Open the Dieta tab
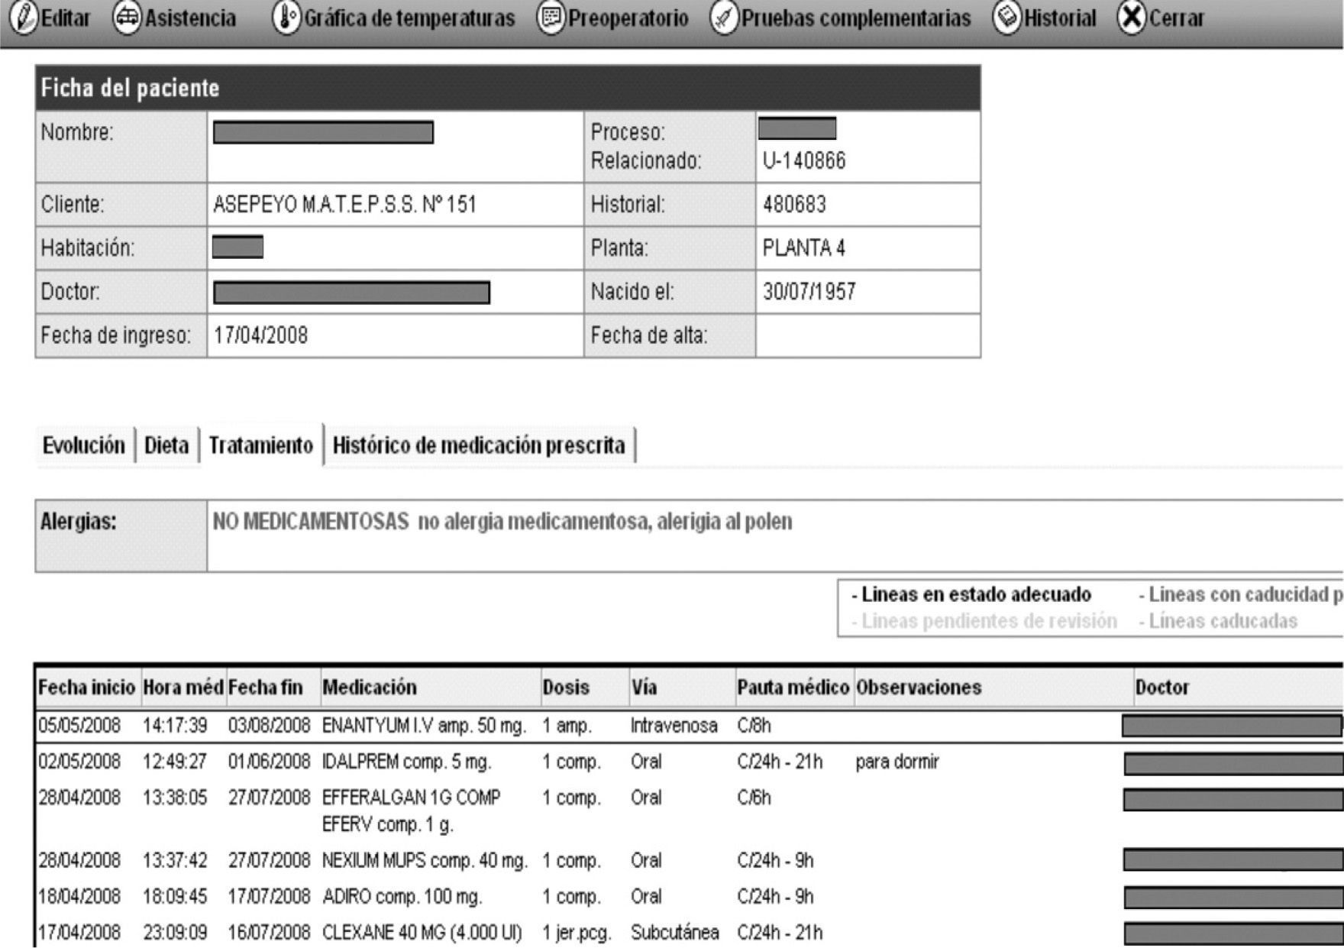 (166, 445)
